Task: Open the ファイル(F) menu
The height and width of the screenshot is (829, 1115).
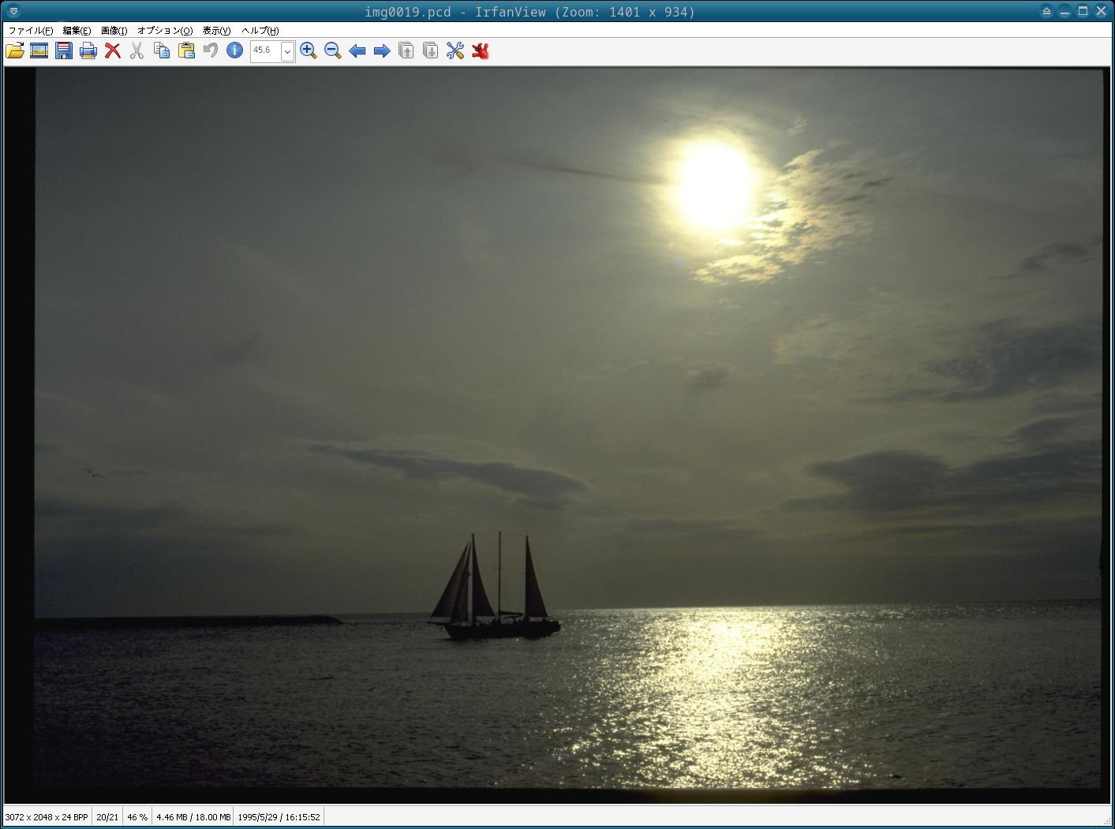Action: pyautogui.click(x=30, y=31)
